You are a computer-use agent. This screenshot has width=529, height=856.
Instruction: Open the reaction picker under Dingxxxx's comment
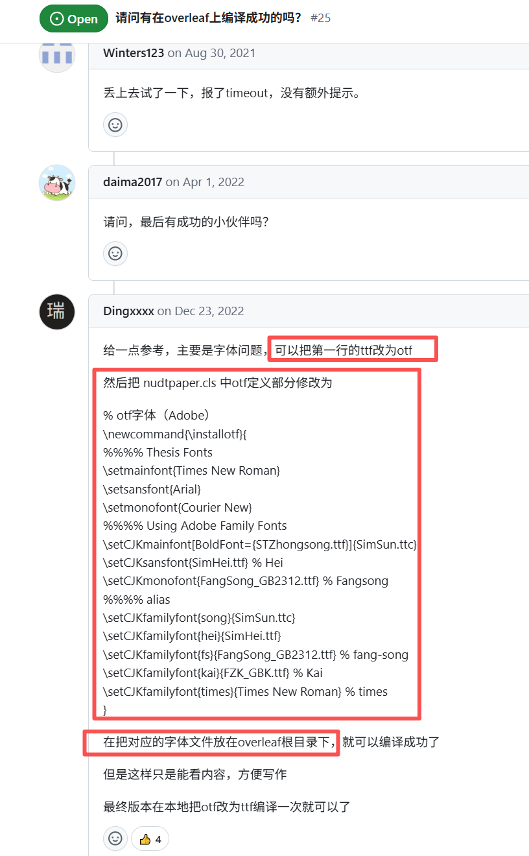coord(115,838)
